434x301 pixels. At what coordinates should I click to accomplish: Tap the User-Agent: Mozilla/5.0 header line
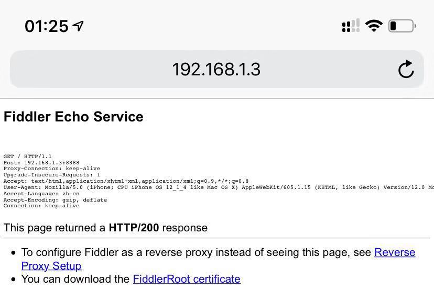point(219,187)
